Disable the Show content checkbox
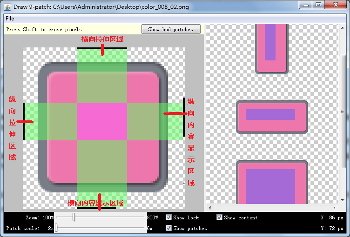The image size is (350, 237). [x=220, y=217]
